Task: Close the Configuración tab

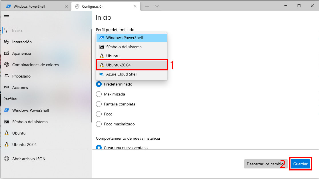Action: [135, 6]
